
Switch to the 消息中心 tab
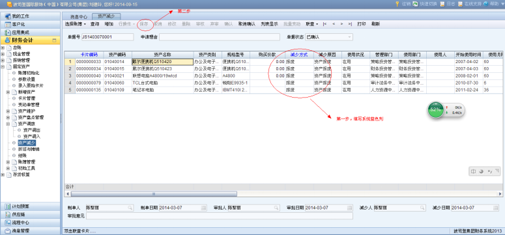pos(79,16)
